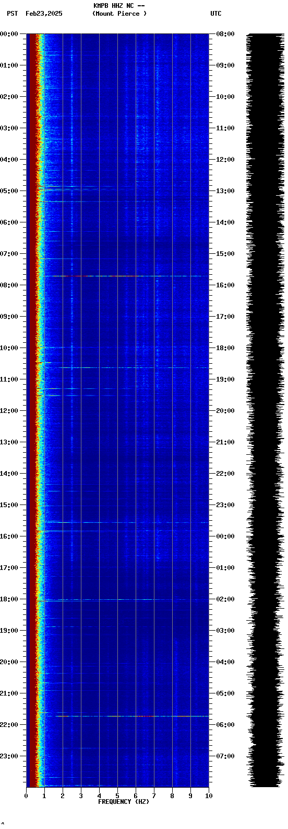Click the '2' Hz frequency tick label

pos(63,796)
